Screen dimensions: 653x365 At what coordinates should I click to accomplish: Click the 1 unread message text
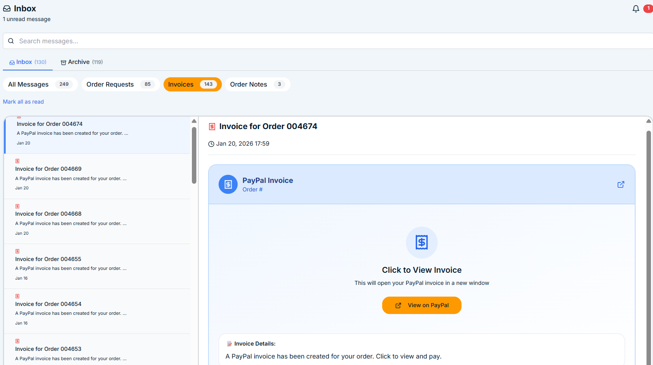click(x=27, y=19)
